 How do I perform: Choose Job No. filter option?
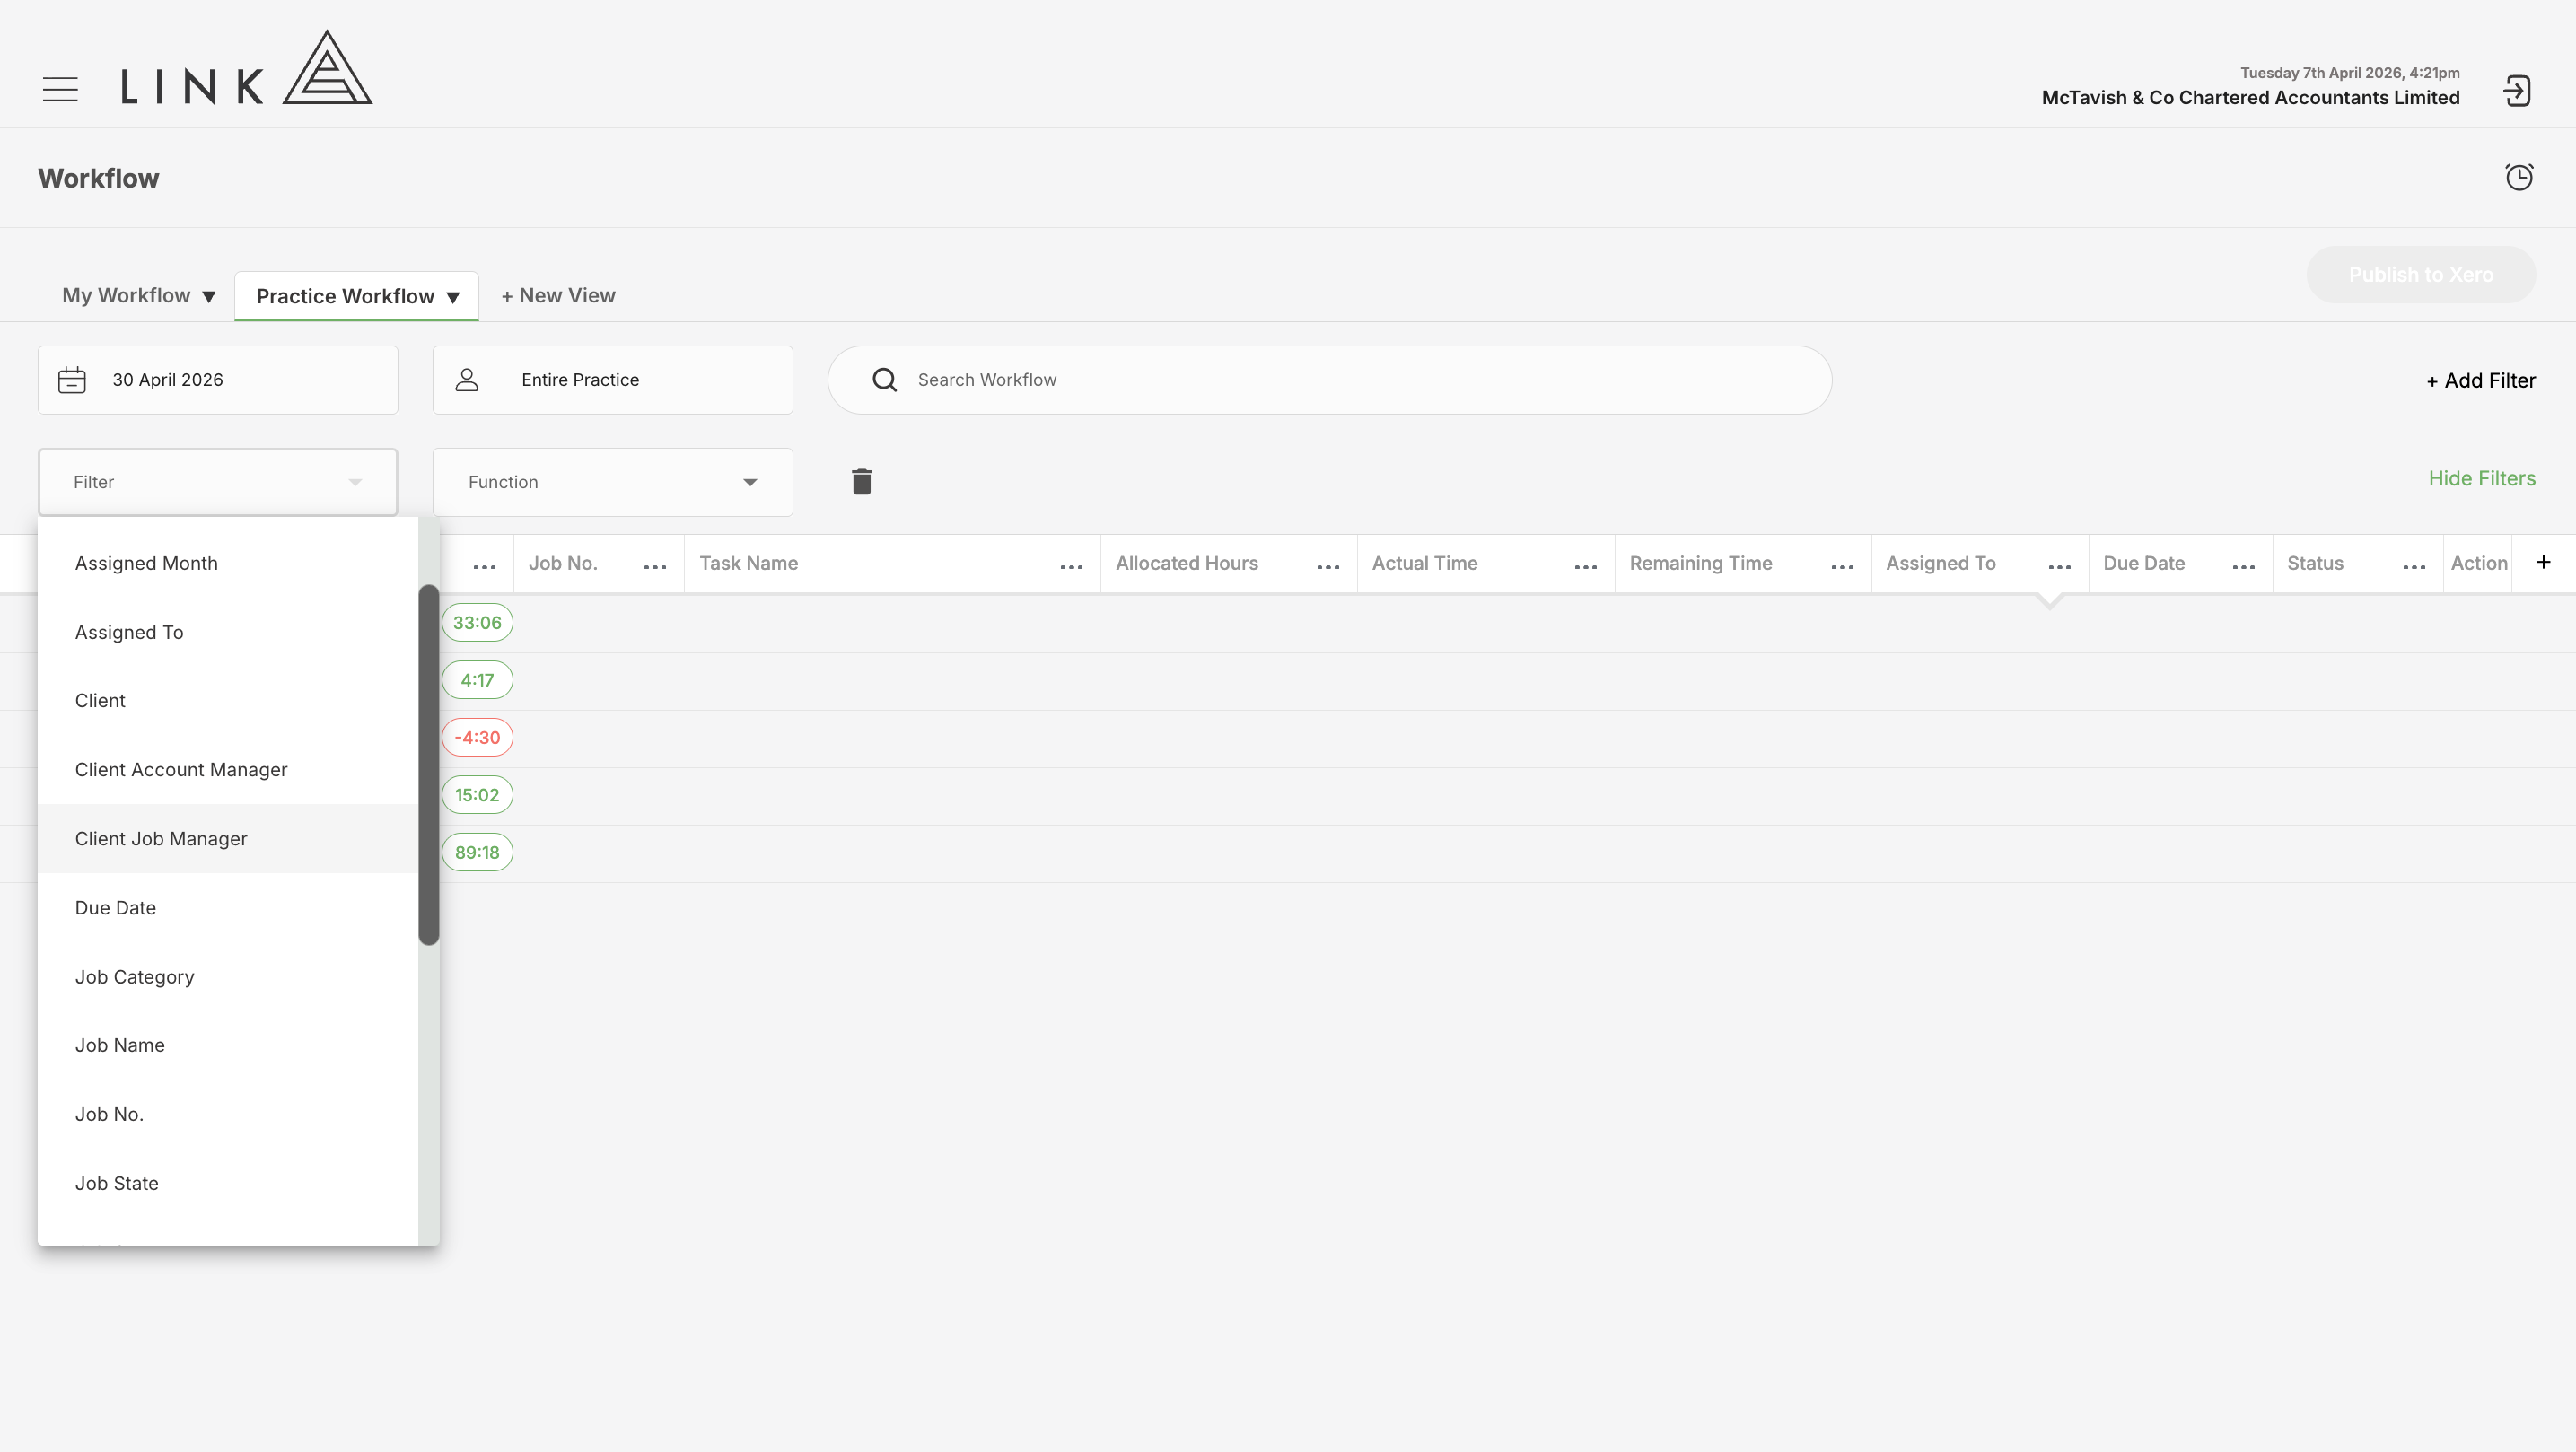[228, 1114]
